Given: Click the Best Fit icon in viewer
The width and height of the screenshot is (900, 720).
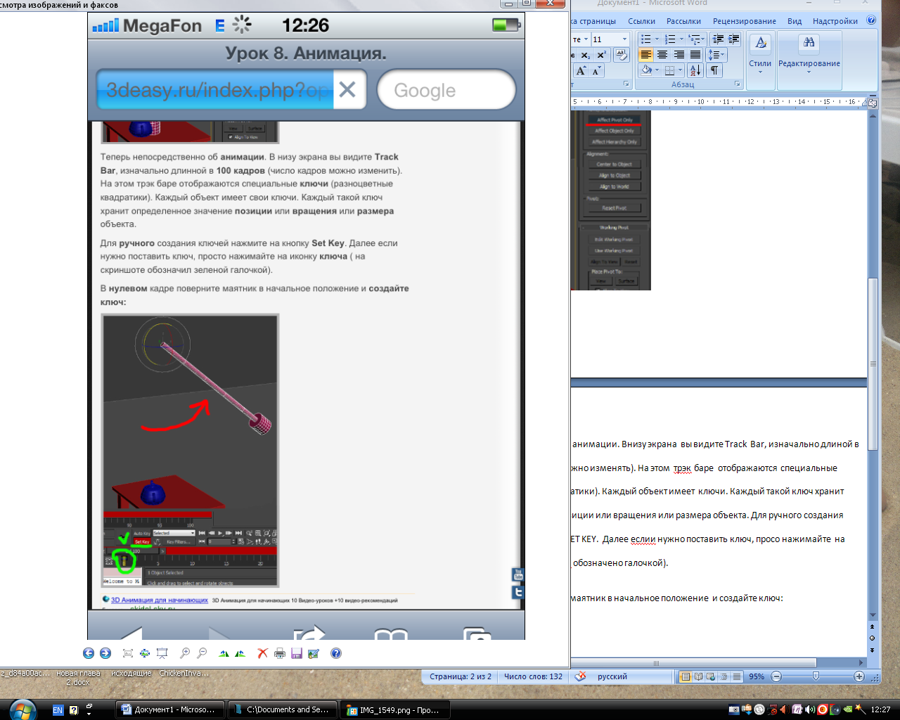Looking at the screenshot, I should (128, 653).
